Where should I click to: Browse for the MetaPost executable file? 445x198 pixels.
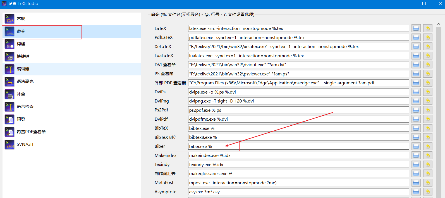tap(416, 183)
